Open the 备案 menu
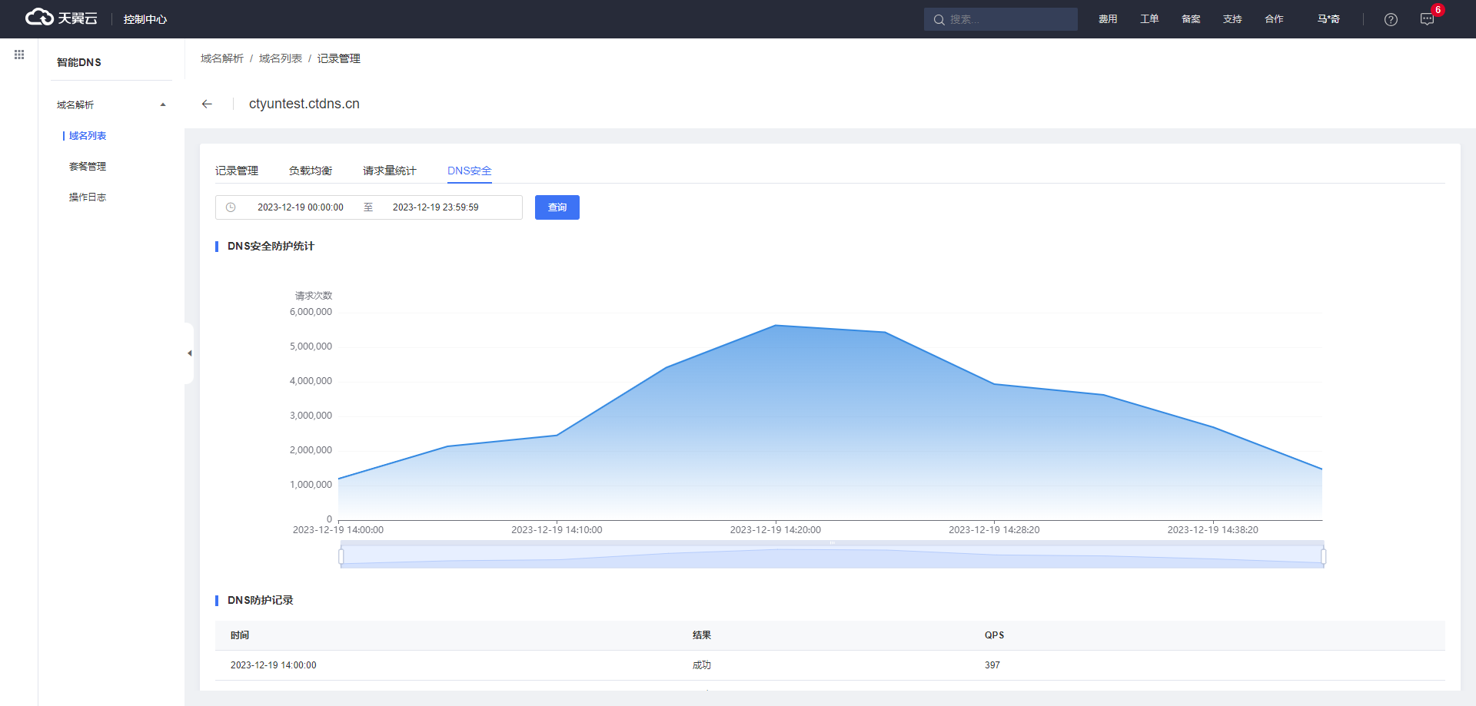Viewport: 1476px width, 706px height. [1191, 19]
